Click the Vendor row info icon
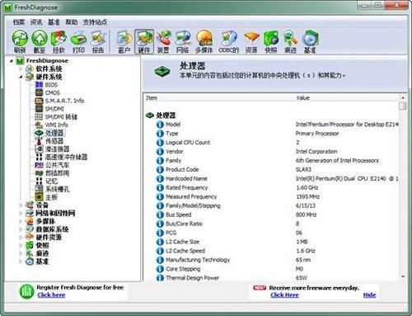The image size is (412, 316). pos(160,152)
